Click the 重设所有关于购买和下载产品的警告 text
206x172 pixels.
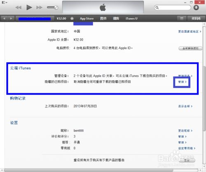(x=99, y=160)
